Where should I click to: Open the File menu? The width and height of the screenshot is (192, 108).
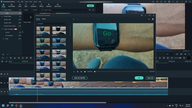tap(19, 2)
